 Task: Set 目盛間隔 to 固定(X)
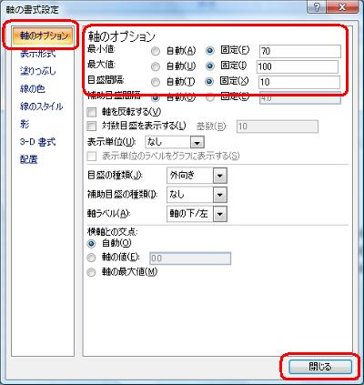tap(210, 81)
